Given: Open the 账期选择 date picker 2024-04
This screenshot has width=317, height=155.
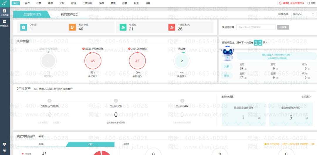Looking at the screenshot, I should coord(303,14).
